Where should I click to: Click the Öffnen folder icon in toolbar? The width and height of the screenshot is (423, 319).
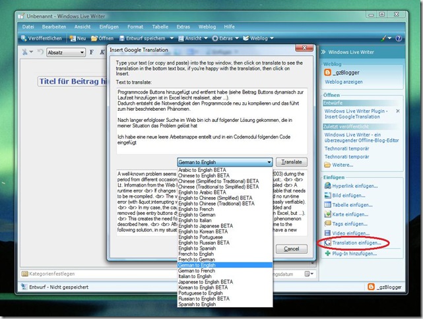pyautogui.click(x=94, y=38)
